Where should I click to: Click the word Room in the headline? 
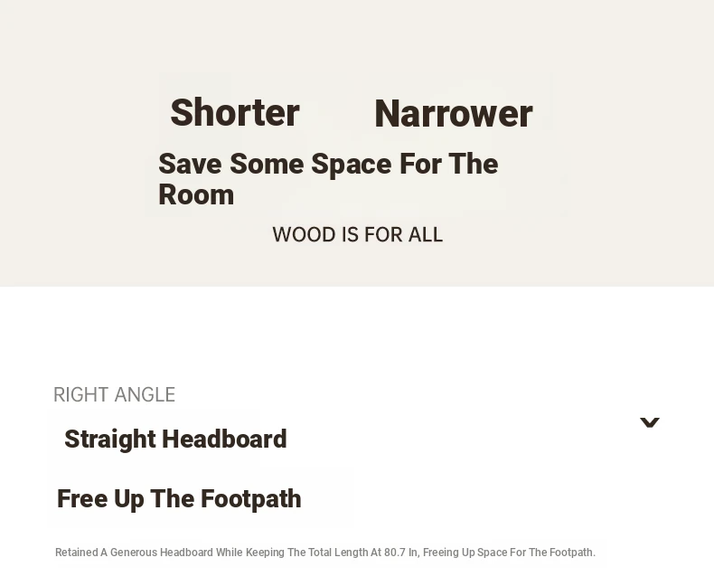pos(196,195)
